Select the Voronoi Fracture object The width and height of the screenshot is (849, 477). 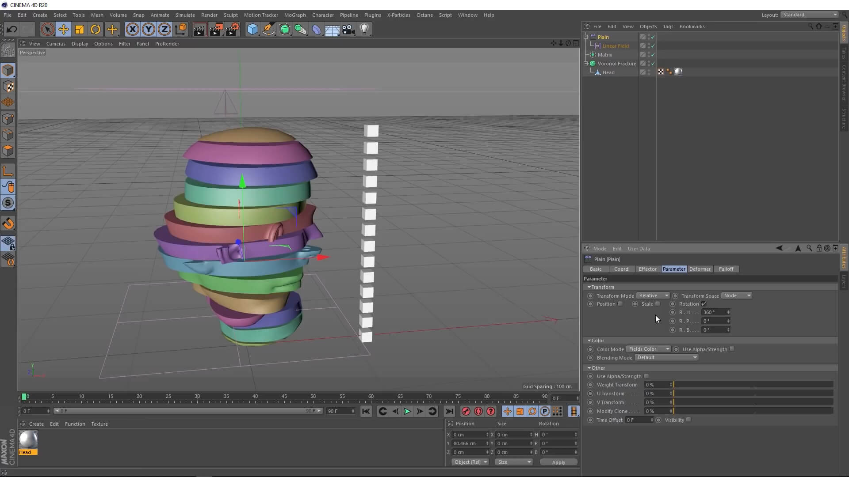616,64
